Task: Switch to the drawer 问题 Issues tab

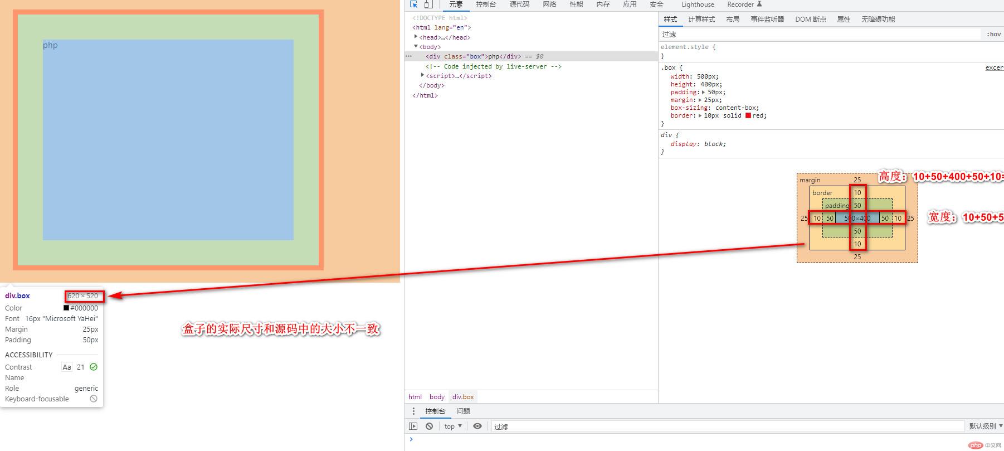Action: pyautogui.click(x=463, y=411)
